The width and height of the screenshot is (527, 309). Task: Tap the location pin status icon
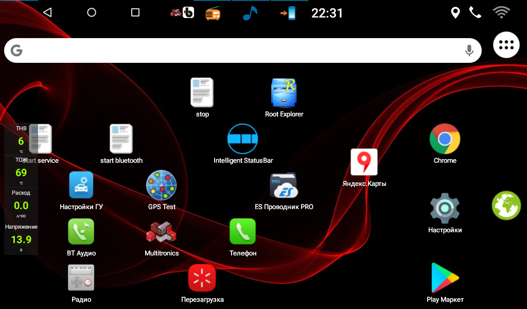[x=455, y=13]
